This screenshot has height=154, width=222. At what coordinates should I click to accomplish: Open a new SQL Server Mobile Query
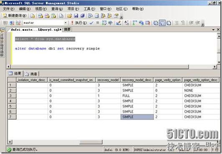point(61,16)
